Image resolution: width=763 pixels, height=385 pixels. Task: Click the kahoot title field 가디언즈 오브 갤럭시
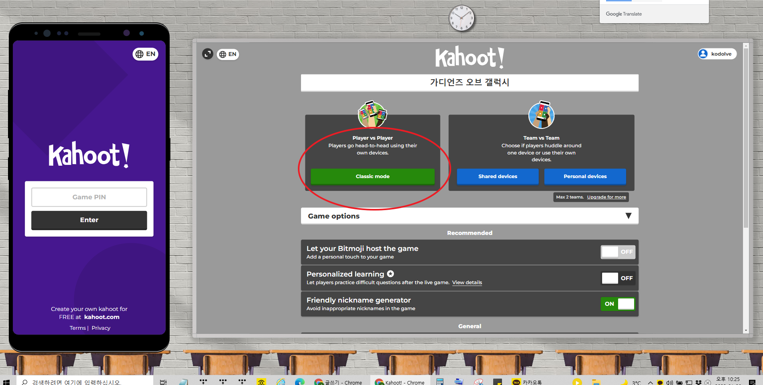click(470, 82)
